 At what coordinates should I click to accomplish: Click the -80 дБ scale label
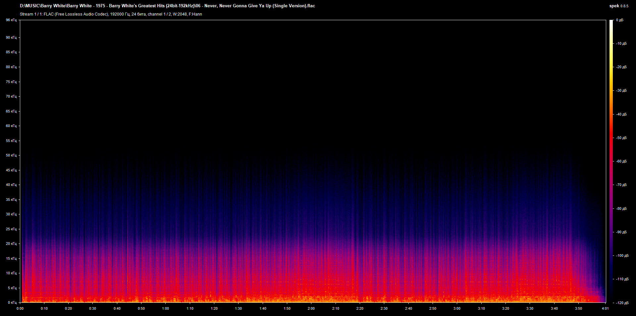(621, 208)
